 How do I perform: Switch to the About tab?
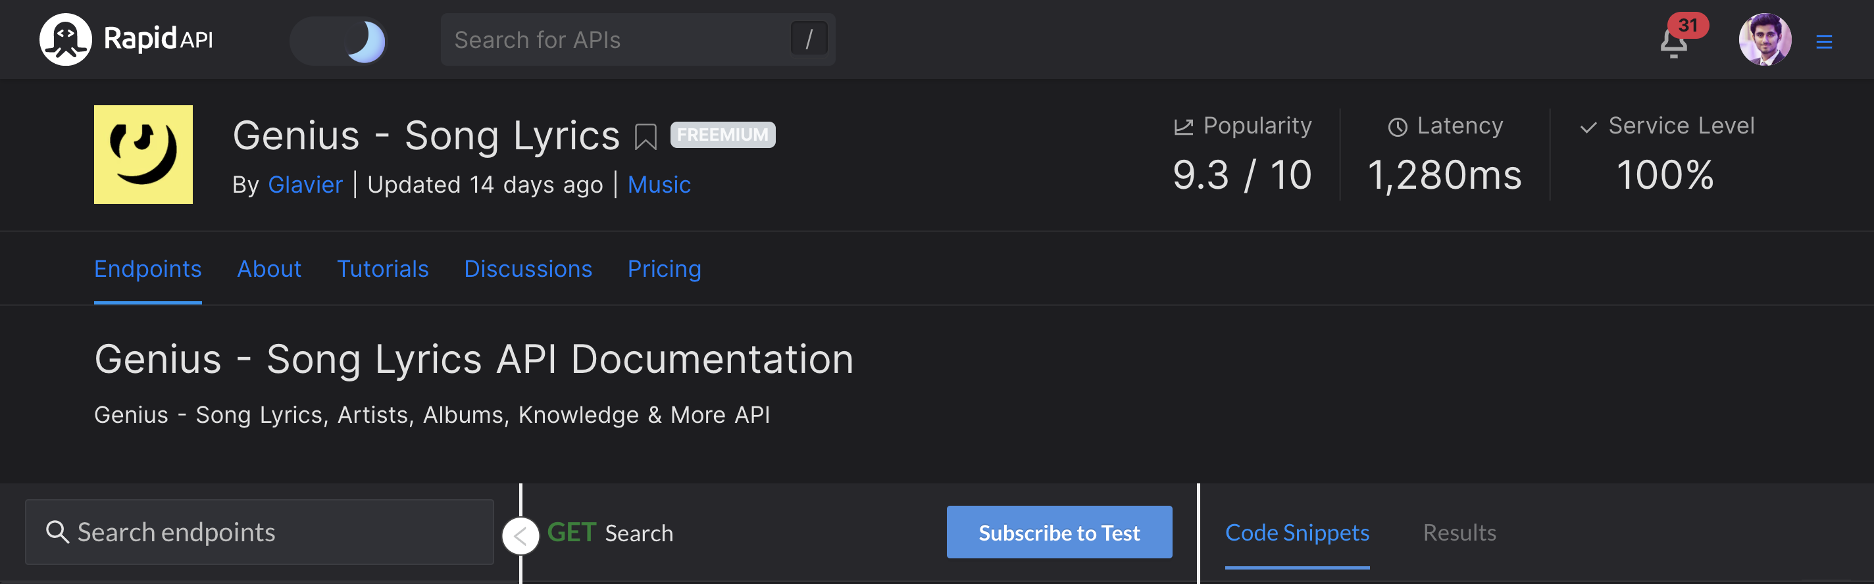[x=269, y=269]
